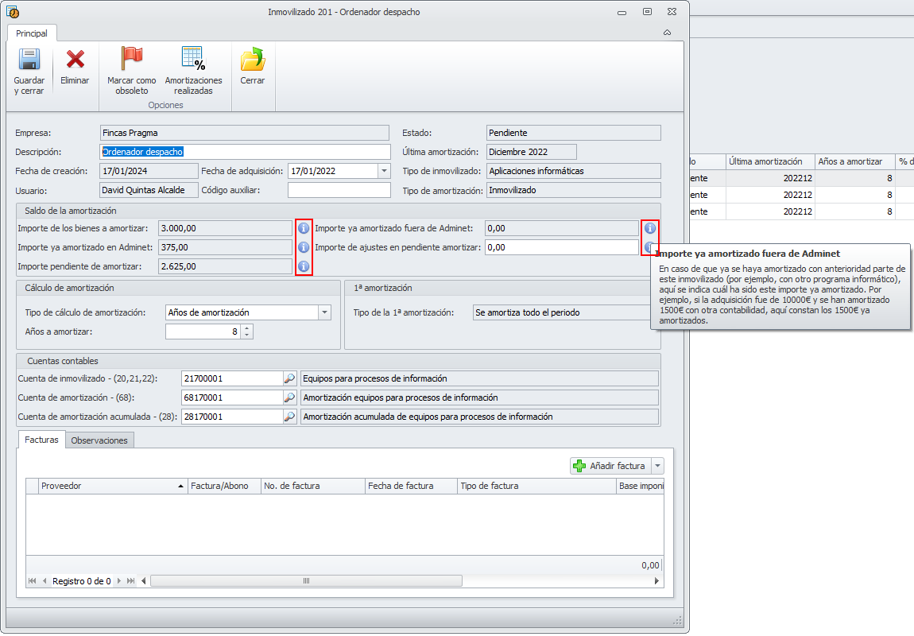Image resolution: width=914 pixels, height=636 pixels.
Task: Click the Años a amortizar value field
Action: (x=203, y=332)
